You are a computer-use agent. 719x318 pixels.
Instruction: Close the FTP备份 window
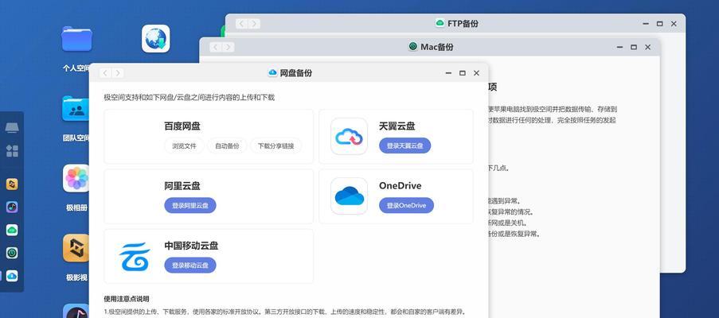click(674, 24)
